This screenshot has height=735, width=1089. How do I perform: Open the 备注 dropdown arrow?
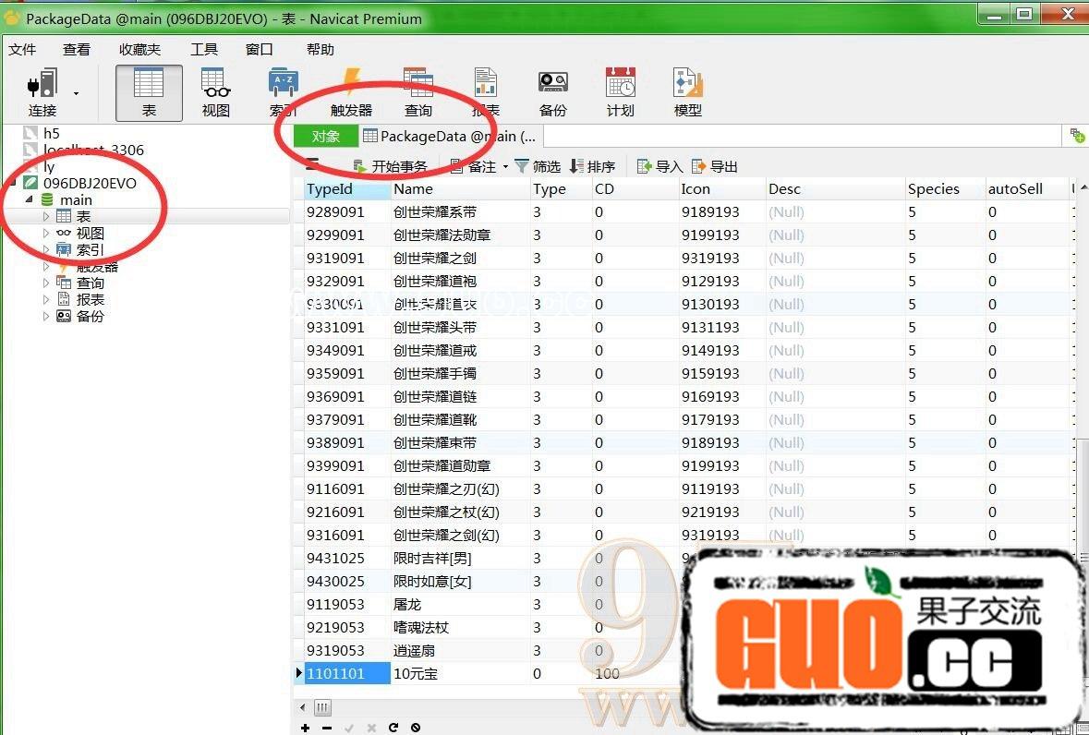click(505, 167)
